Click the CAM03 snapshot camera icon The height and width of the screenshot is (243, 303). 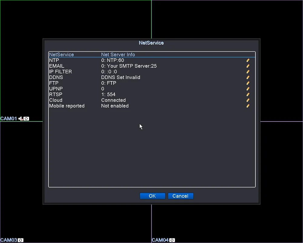[21, 240]
